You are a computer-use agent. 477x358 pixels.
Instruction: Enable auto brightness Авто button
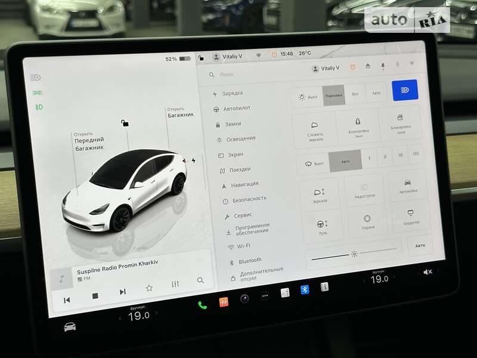[x=420, y=245]
